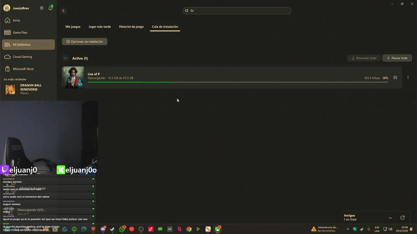Viewport: 417px width, 234px height.
Task: Click the search field containing "lie"
Action: click(x=237, y=11)
